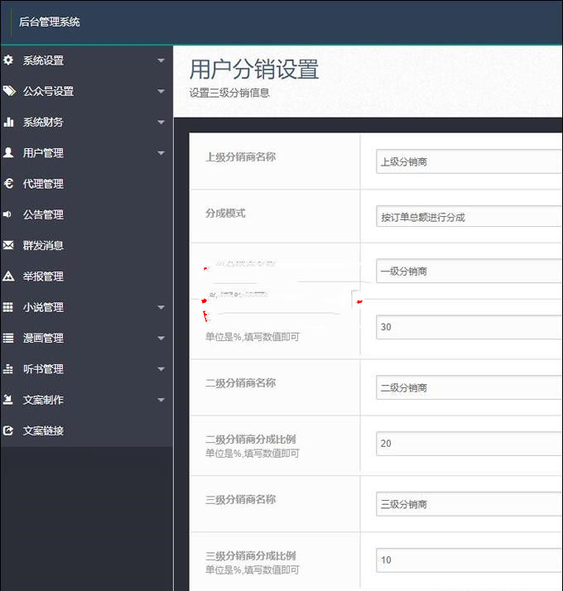Click the 后台管理系统 header title link
The width and height of the screenshot is (563, 591).
point(50,22)
